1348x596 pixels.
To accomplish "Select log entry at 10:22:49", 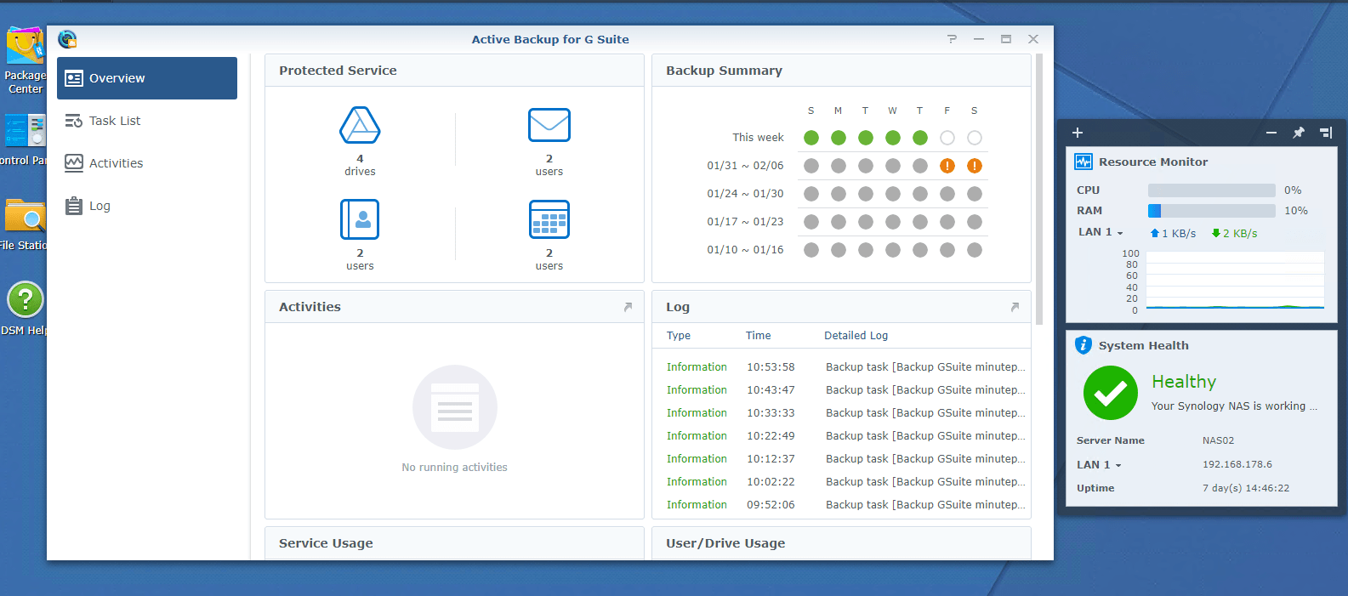I will pyautogui.click(x=841, y=436).
